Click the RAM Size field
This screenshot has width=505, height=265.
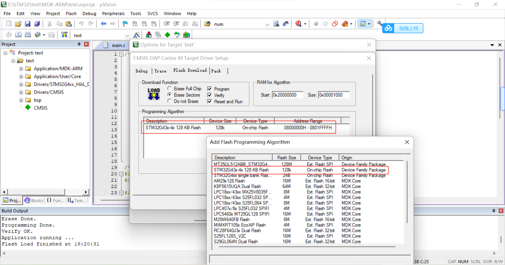tap(334, 95)
